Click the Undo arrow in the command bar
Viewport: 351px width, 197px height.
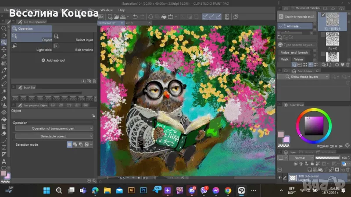point(136,17)
